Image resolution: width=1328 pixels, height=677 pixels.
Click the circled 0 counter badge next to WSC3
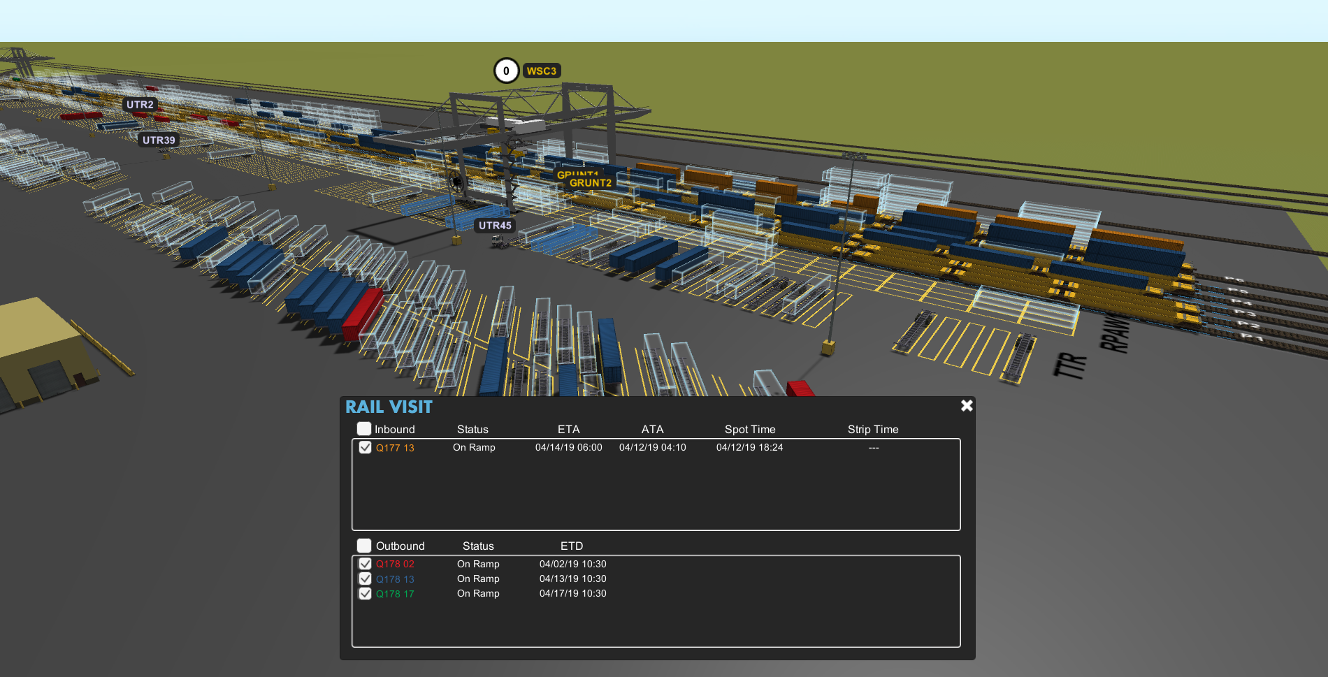tap(506, 71)
